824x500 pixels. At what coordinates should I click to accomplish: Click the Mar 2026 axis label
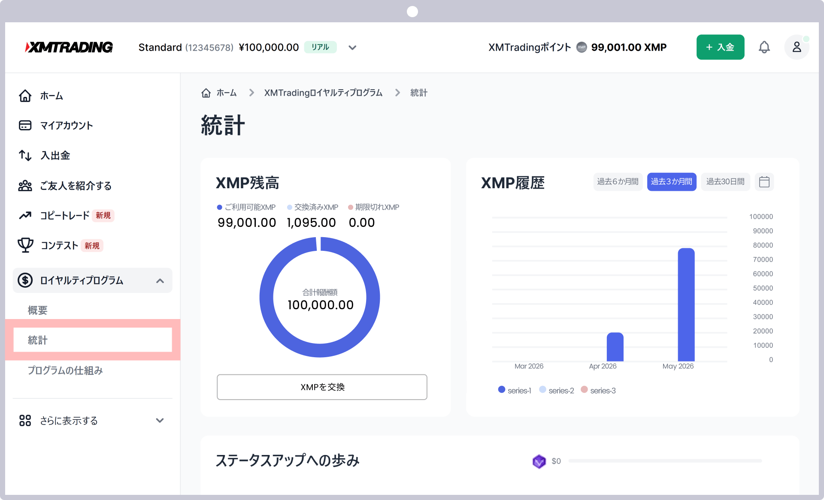click(529, 366)
